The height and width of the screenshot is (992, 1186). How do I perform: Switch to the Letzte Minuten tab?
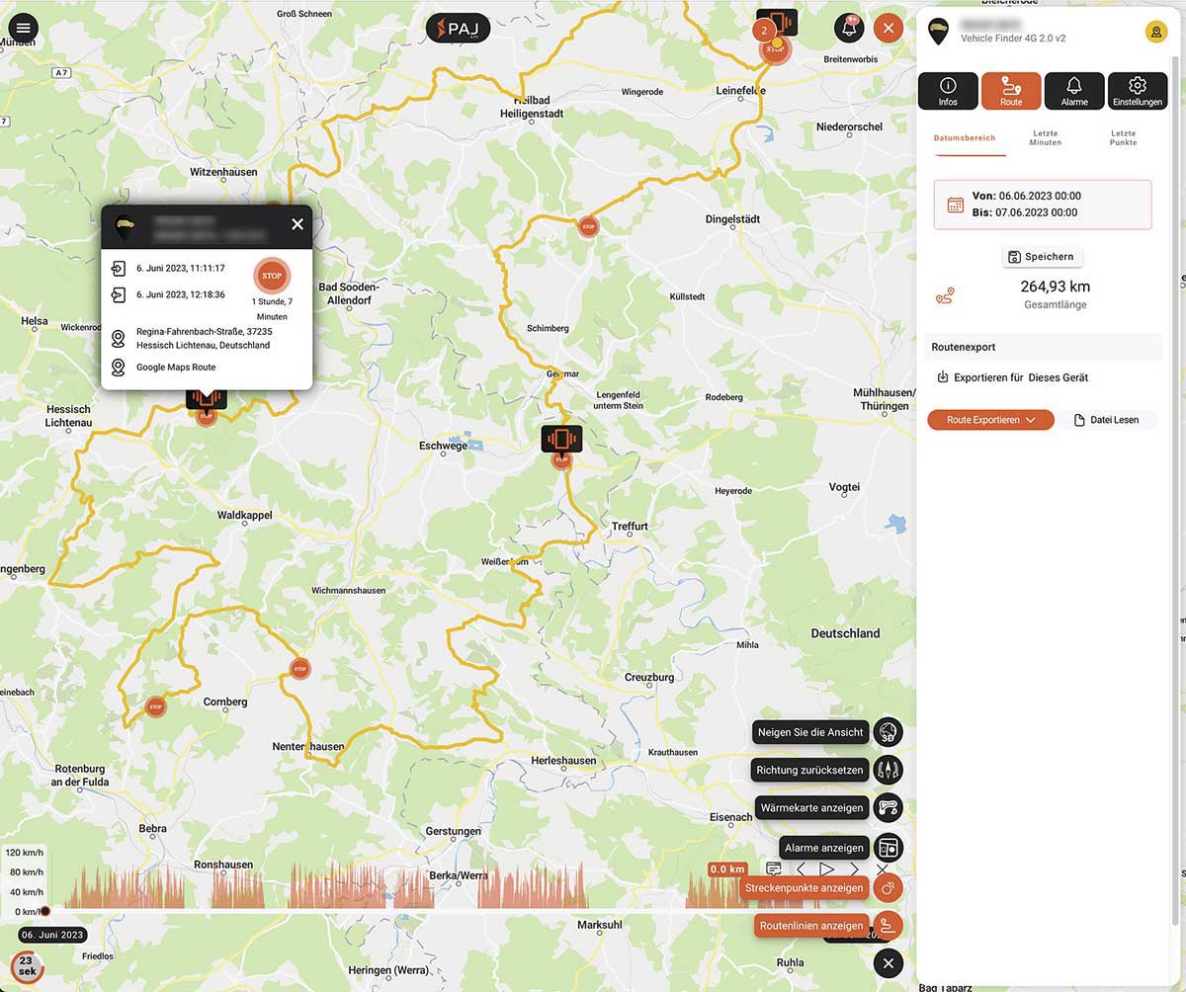pos(1045,138)
